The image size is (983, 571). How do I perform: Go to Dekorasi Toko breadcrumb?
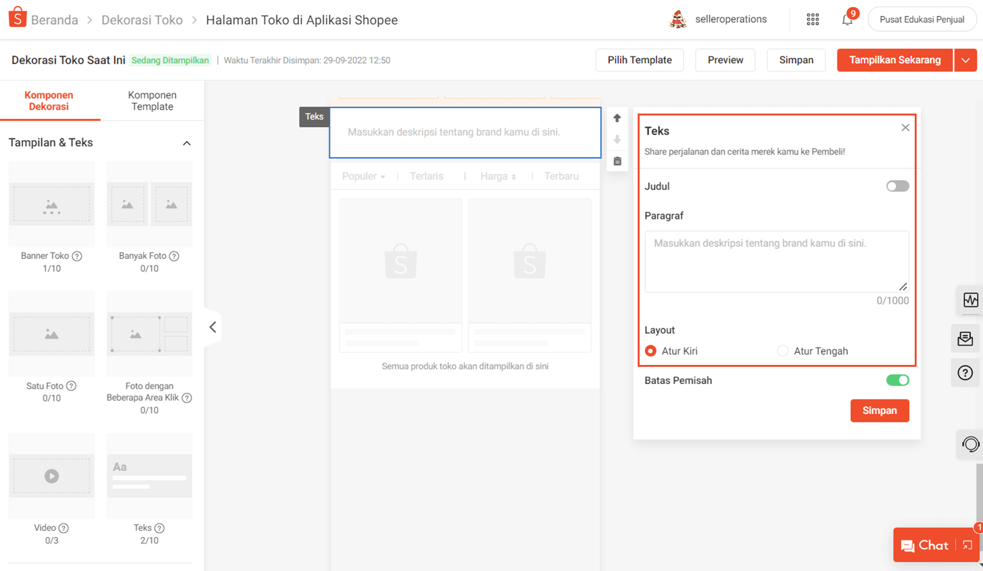pyautogui.click(x=142, y=20)
